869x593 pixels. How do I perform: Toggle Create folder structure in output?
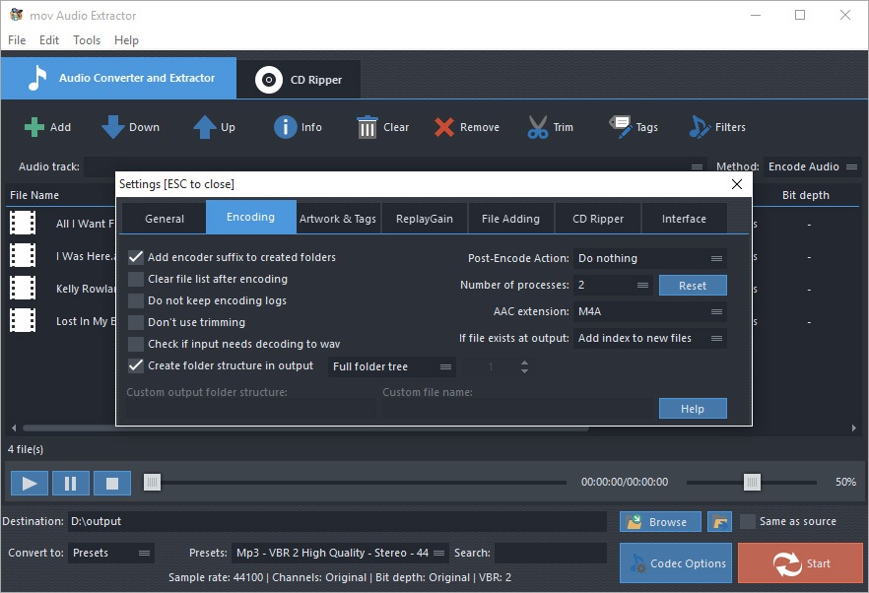[136, 365]
